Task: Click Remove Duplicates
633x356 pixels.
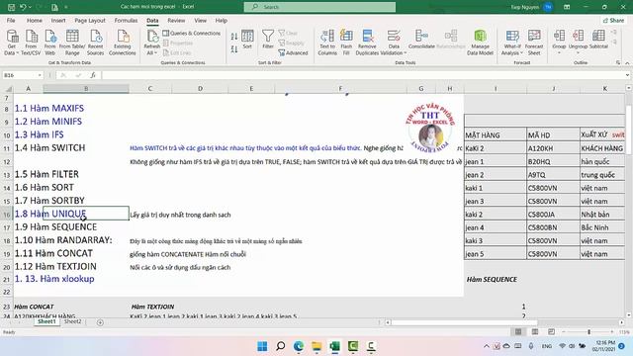Action: [x=367, y=42]
